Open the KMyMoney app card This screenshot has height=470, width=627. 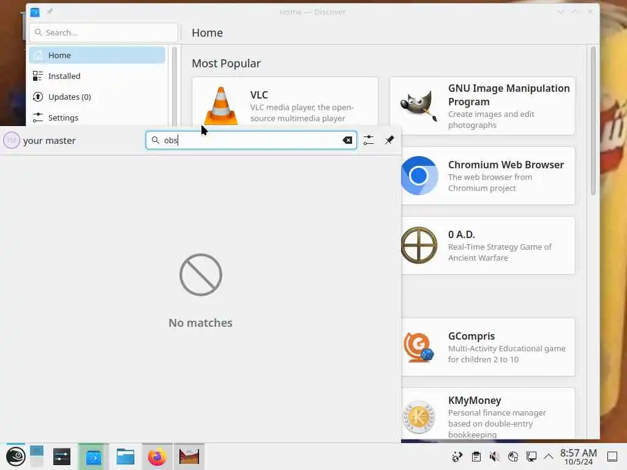[488, 414]
